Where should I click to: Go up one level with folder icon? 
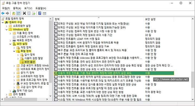coord(14,13)
